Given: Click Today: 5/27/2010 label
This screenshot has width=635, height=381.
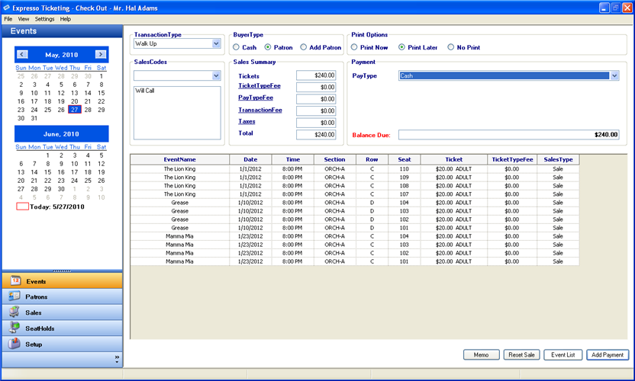Looking at the screenshot, I should click(56, 207).
